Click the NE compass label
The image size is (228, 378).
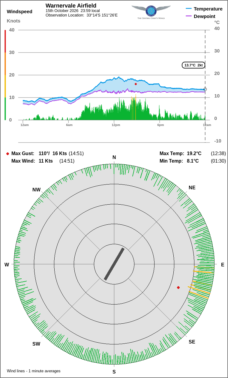[192, 188]
